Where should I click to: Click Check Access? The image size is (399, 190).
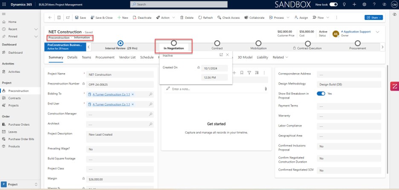[x=228, y=17]
